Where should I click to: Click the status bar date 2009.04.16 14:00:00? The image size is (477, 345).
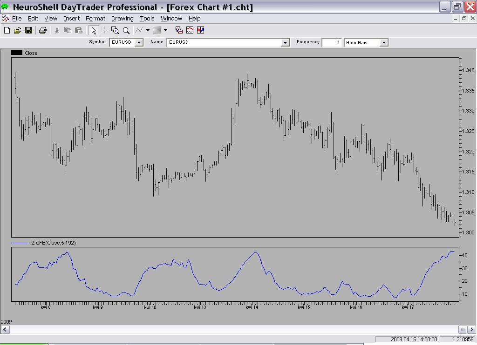click(x=414, y=339)
